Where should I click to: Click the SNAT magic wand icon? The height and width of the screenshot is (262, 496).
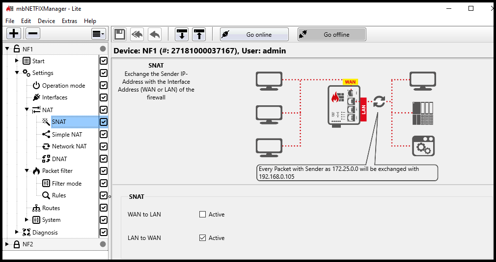point(46,122)
